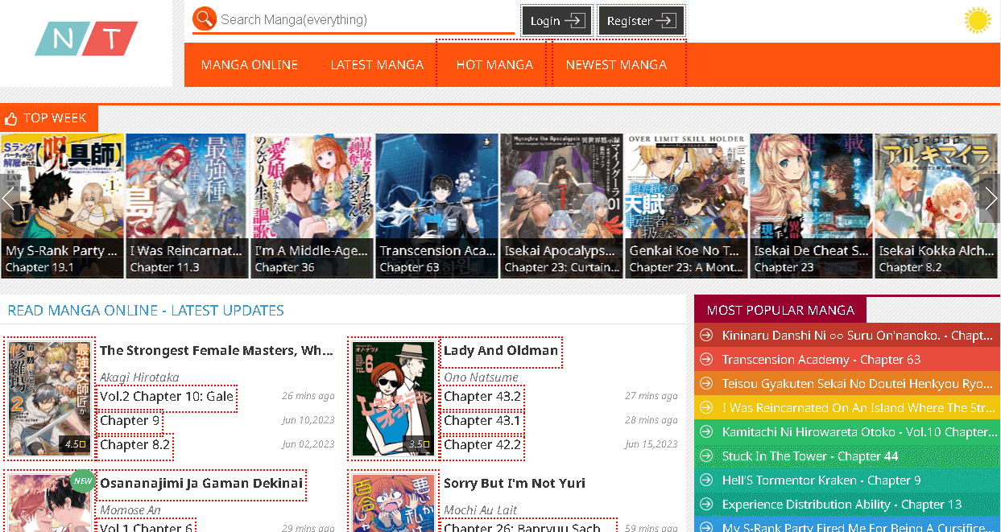Open The Strongest Female Masters cover thumbnail
This screenshot has width=1001, height=532.
click(49, 398)
